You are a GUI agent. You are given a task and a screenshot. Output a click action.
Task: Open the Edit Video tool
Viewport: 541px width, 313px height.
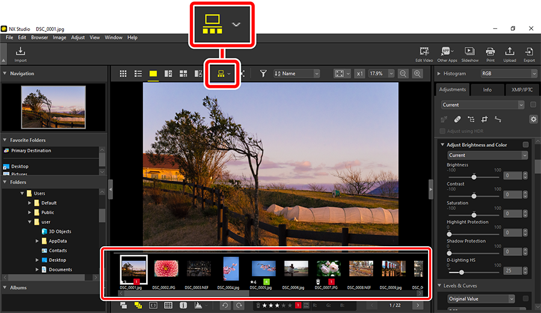tap(424, 55)
